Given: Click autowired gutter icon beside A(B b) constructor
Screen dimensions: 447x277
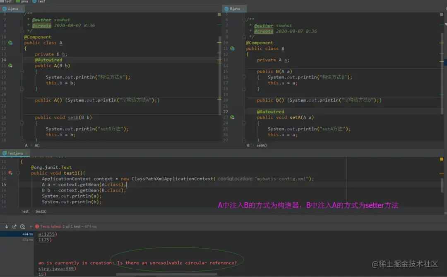Looking at the screenshot, I should point(10,66).
